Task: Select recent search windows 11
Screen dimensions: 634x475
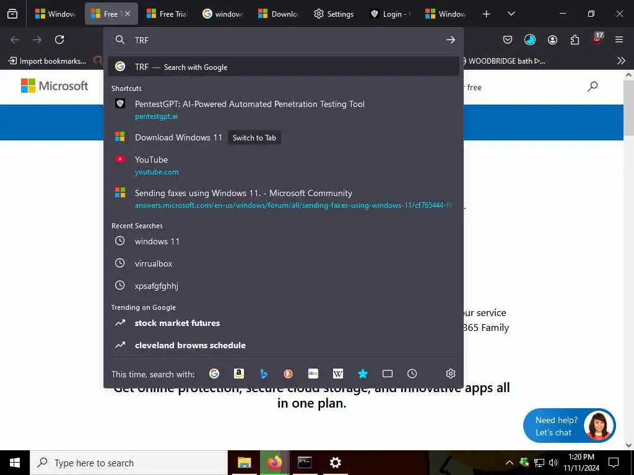Action: coord(283,241)
